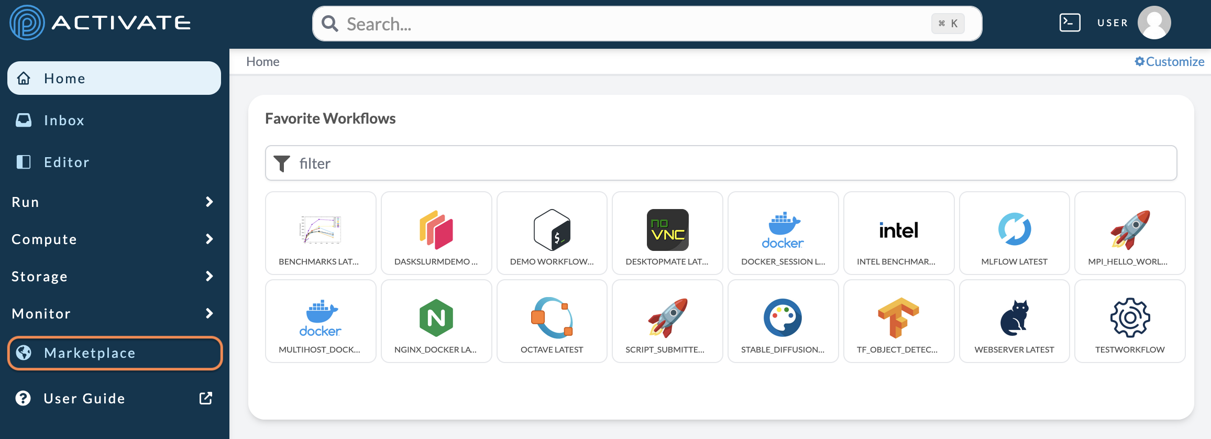Go to Inbox in sidebar
The height and width of the screenshot is (439, 1211).
point(64,120)
